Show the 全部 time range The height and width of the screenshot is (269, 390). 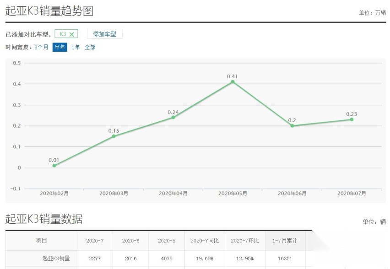pyautogui.click(x=90, y=47)
